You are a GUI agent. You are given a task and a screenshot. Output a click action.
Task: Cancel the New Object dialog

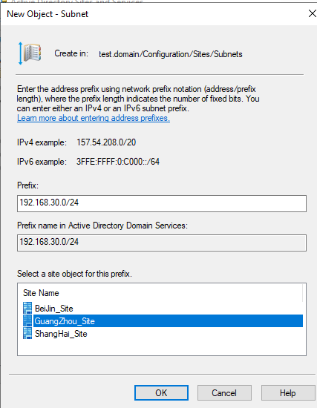224,393
